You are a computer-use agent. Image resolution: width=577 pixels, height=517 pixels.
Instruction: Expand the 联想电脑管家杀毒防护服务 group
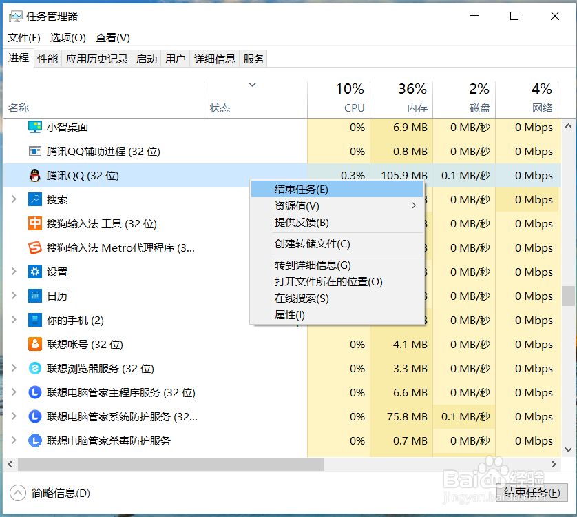click(14, 440)
